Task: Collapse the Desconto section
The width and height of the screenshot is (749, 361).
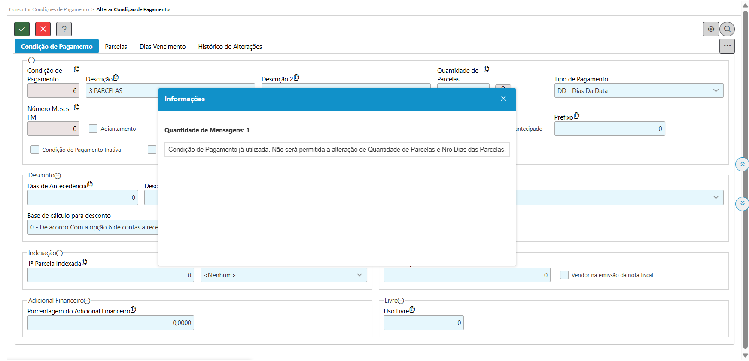Action: coord(58,176)
